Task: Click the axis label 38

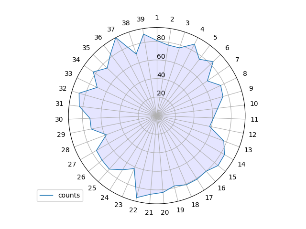Action: (126, 23)
